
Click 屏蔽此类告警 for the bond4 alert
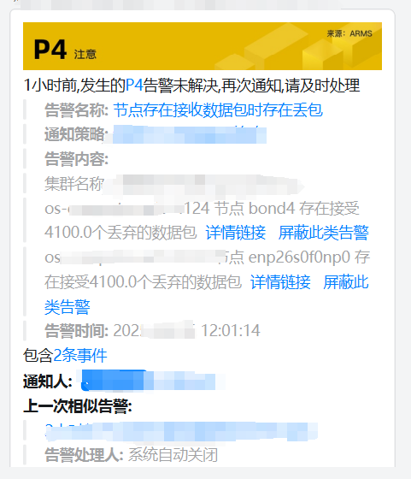click(x=324, y=233)
